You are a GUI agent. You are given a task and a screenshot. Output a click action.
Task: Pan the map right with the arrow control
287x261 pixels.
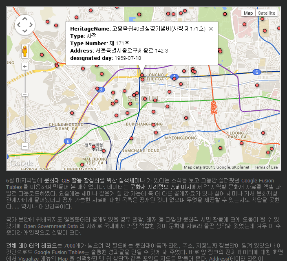click(31, 25)
